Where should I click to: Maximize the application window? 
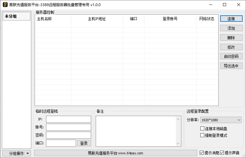coord(225,5)
